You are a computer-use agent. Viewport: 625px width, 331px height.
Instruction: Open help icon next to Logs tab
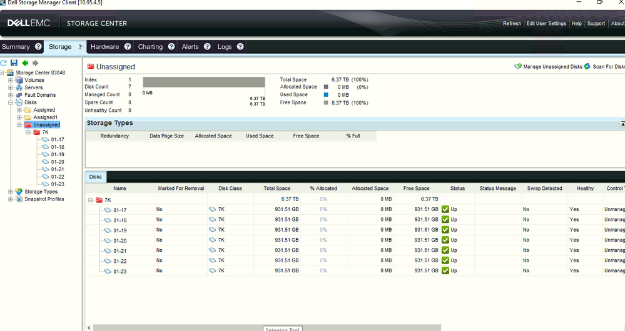coord(240,47)
